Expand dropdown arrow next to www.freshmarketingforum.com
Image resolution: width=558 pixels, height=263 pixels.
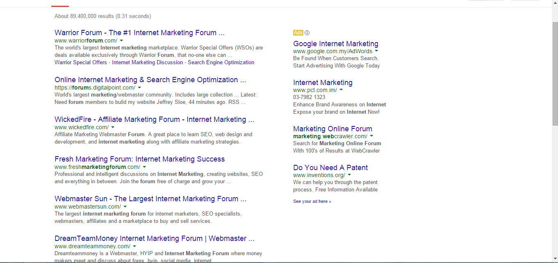pyautogui.click(x=144, y=167)
